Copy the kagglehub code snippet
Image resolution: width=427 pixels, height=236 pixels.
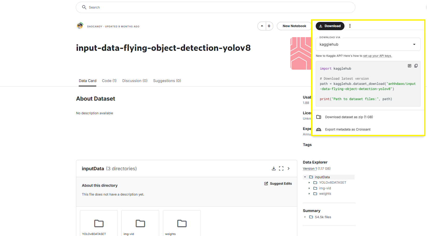click(416, 66)
